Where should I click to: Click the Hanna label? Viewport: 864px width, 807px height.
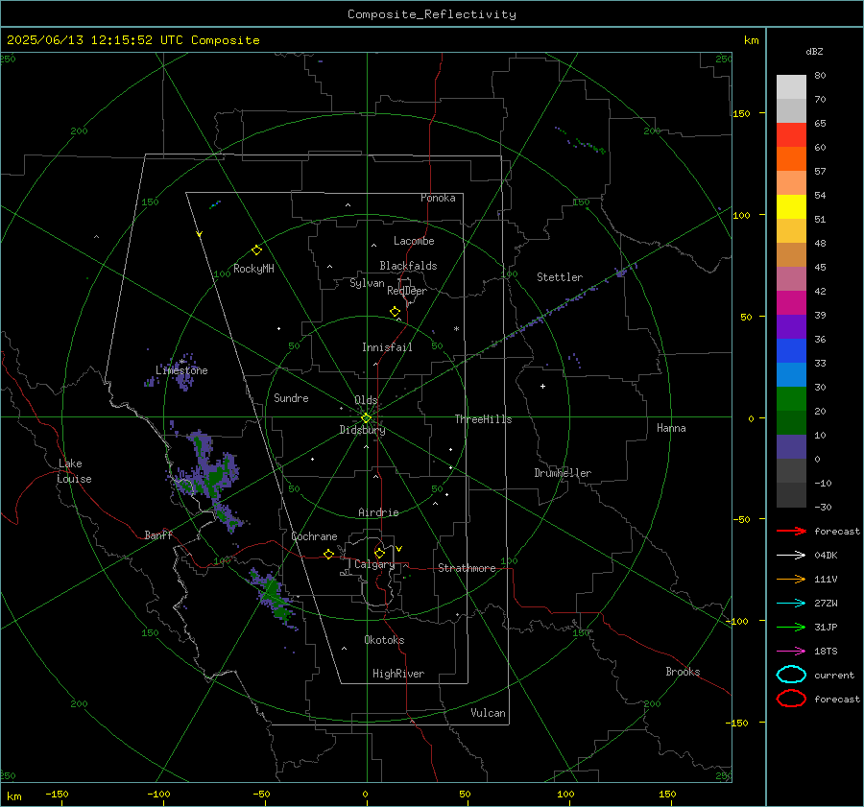point(671,428)
